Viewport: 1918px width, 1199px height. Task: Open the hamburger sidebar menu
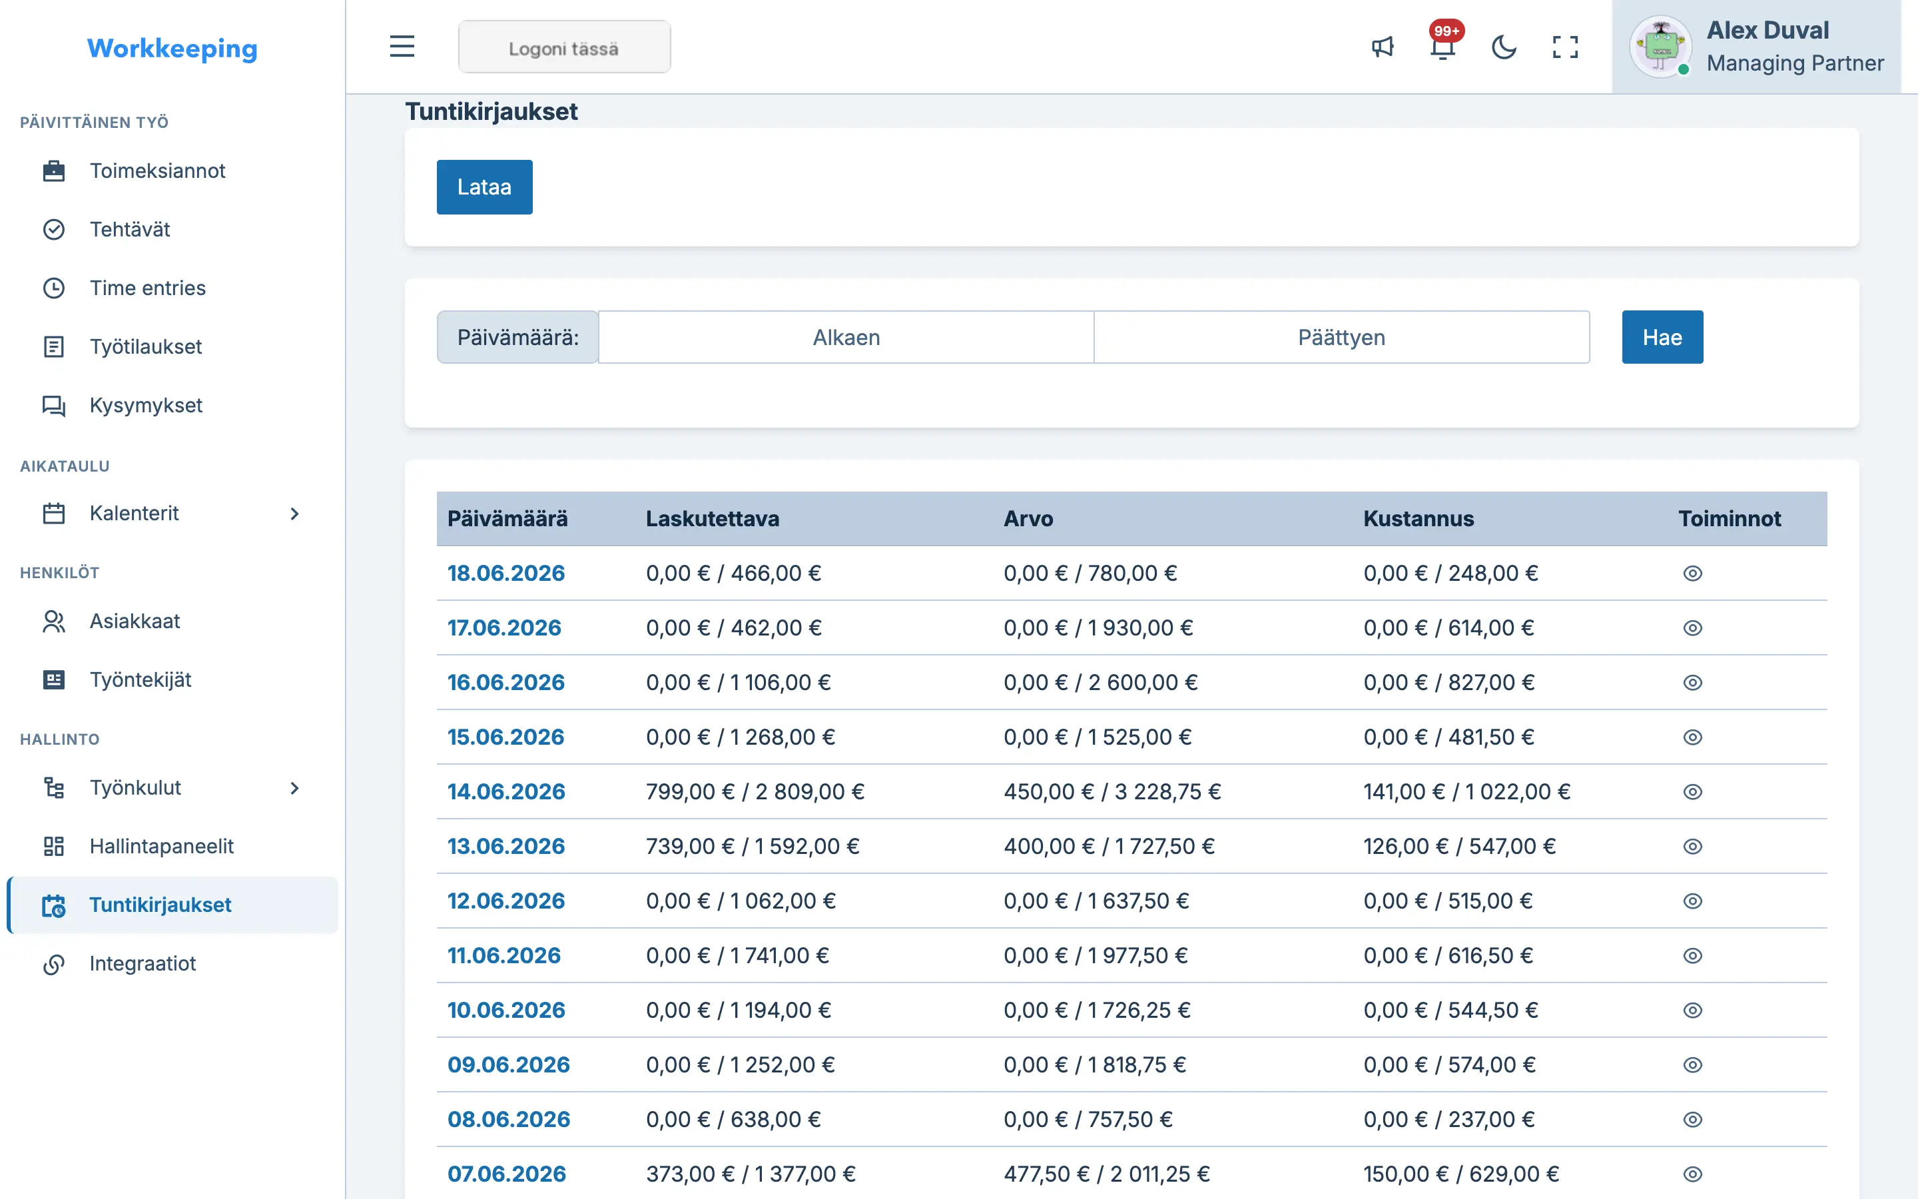point(402,47)
